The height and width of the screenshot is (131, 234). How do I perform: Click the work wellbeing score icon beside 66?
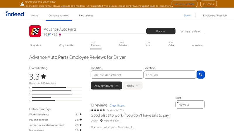tap(49, 34)
